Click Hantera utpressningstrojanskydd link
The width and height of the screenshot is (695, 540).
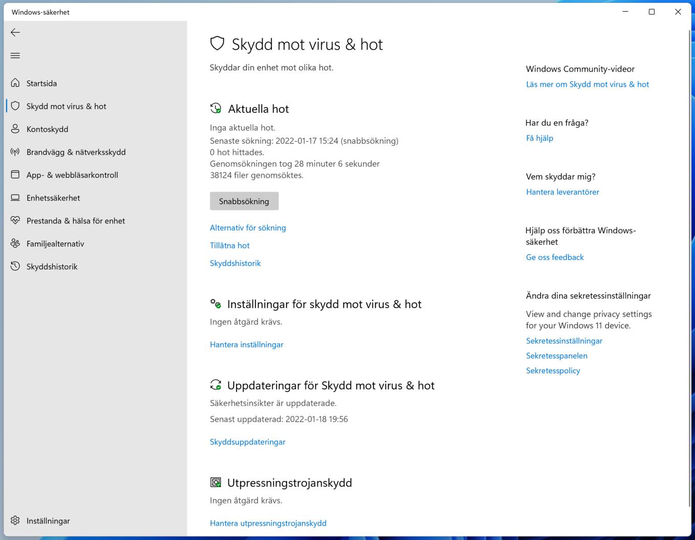268,523
